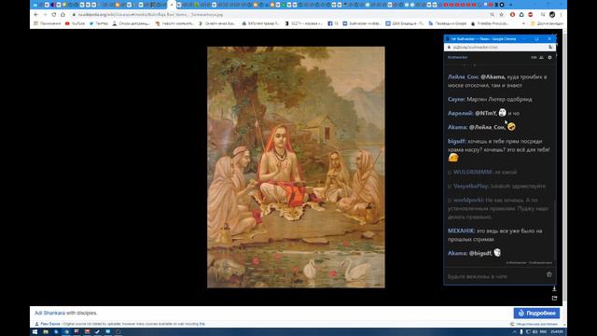Open Приложения apps bookmark
Viewport: 597px width, 336px height.
pyautogui.click(x=48, y=23)
